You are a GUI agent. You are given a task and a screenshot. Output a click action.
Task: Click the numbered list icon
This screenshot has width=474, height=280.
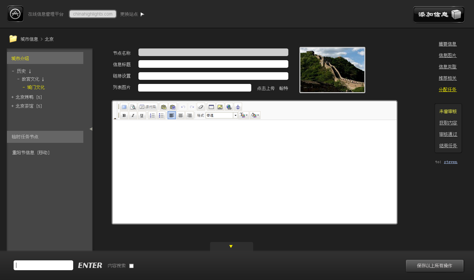pos(152,116)
